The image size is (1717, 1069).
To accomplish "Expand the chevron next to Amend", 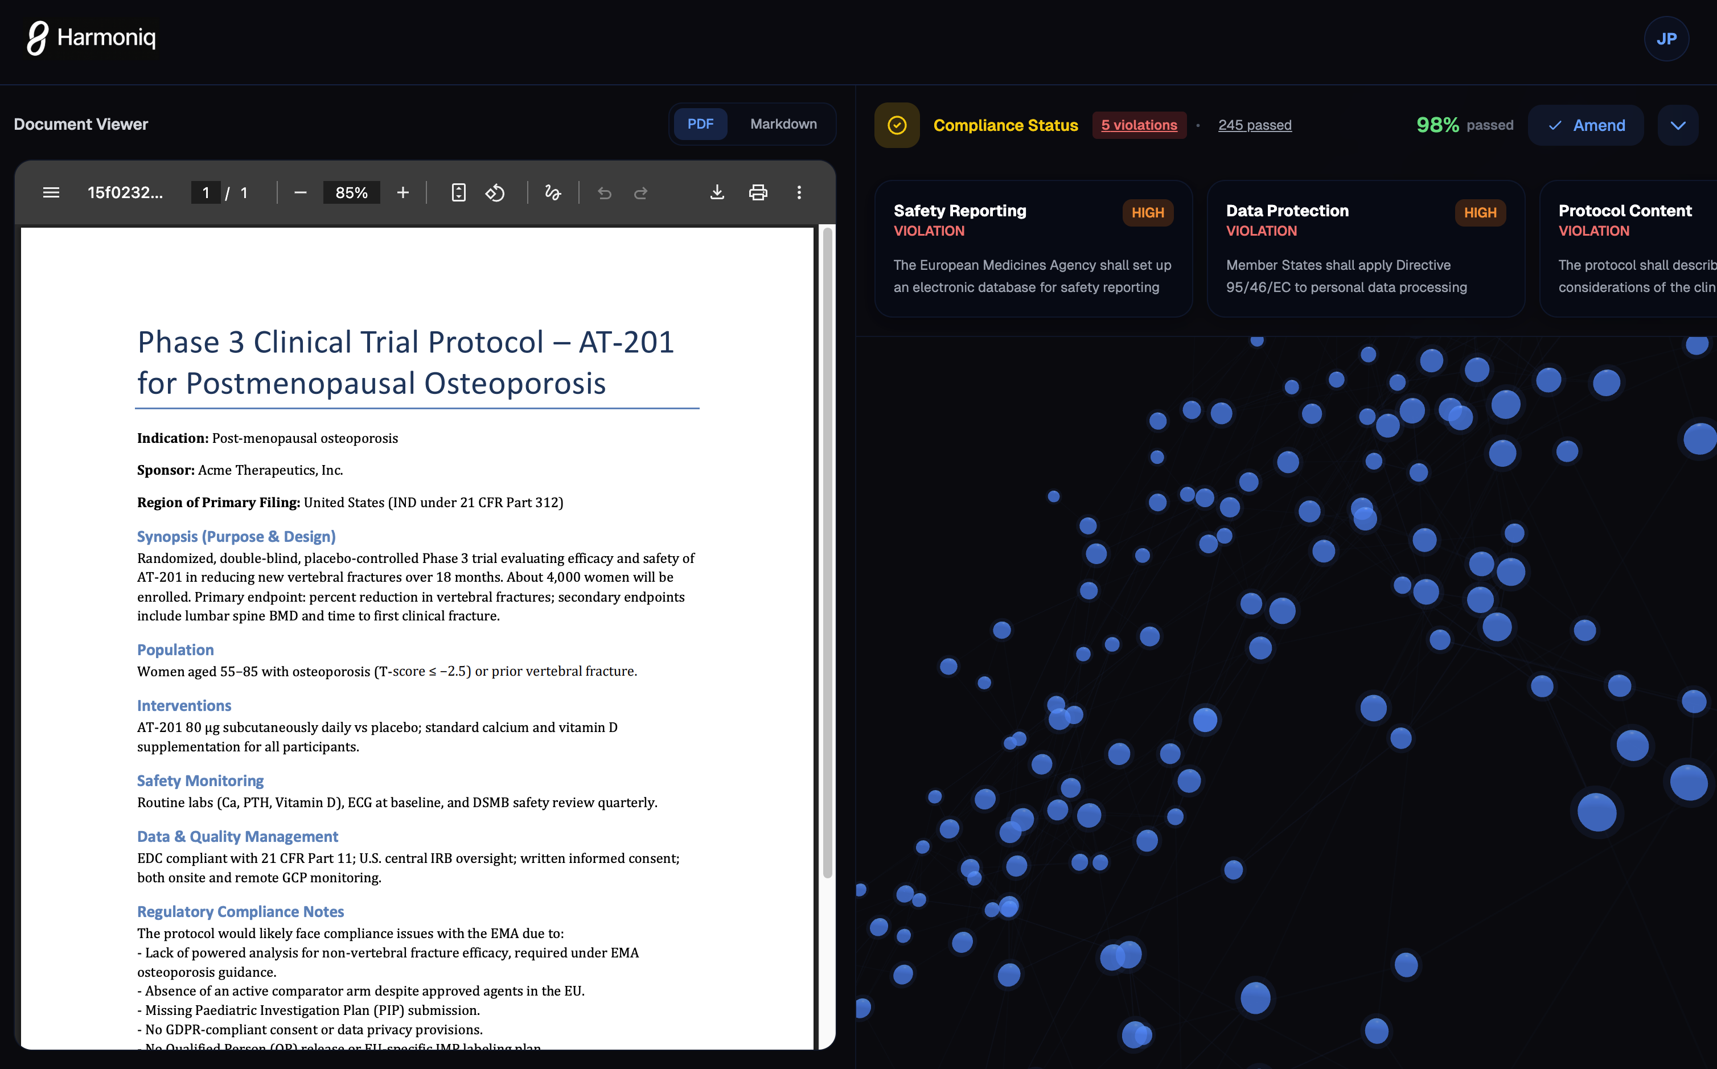I will click(x=1678, y=125).
